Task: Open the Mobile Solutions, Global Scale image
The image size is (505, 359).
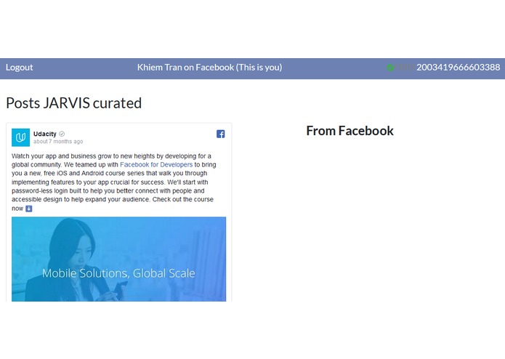Action: [x=119, y=259]
